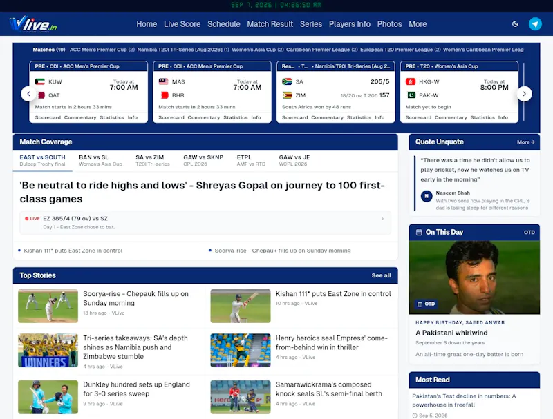Select ETPL coverage tab

pos(251,160)
